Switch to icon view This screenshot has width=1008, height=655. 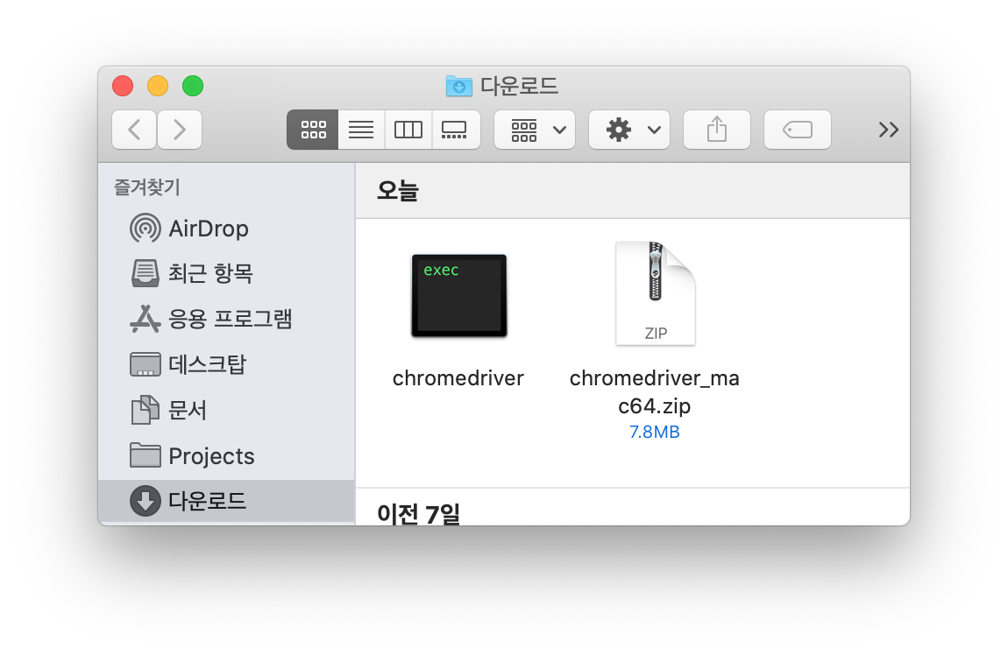(312, 130)
